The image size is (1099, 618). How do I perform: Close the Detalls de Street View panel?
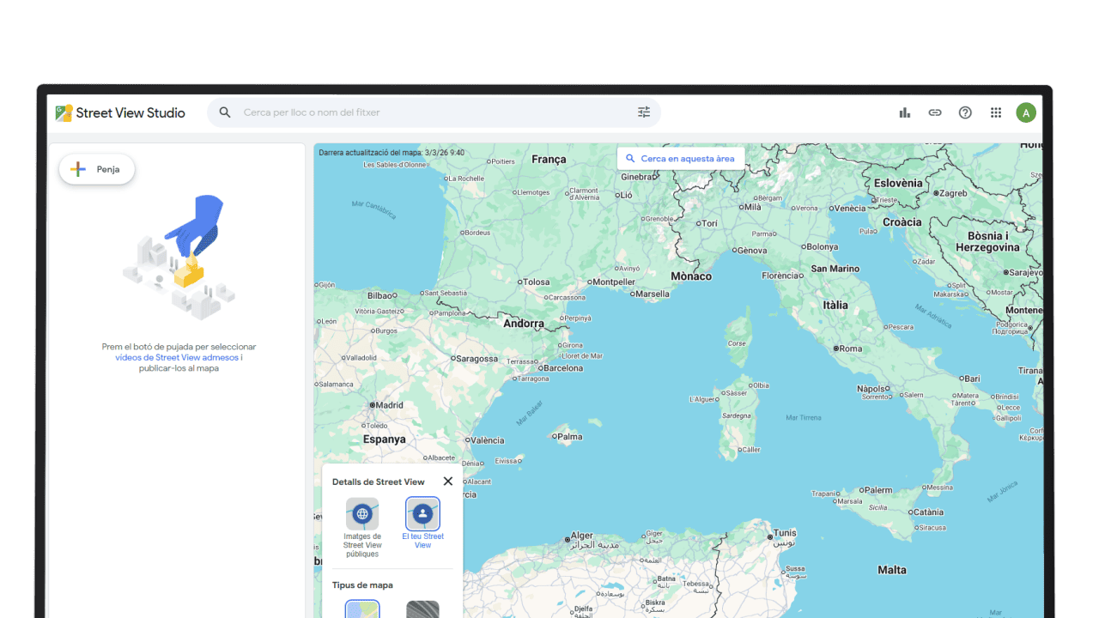pyautogui.click(x=447, y=482)
